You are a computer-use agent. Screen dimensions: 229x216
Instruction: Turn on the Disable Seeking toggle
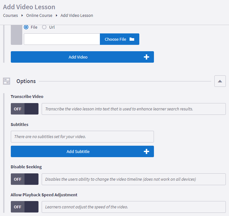(24, 179)
